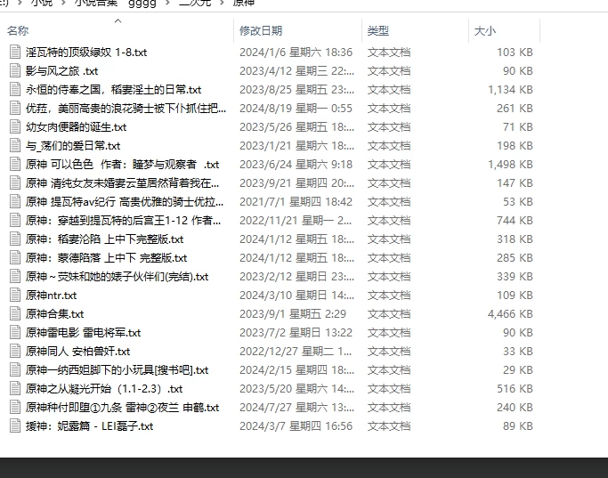Click the document icon of 原神雷电影 雷电将军.txt
Screen dimensions: 608x478
pos(15,332)
